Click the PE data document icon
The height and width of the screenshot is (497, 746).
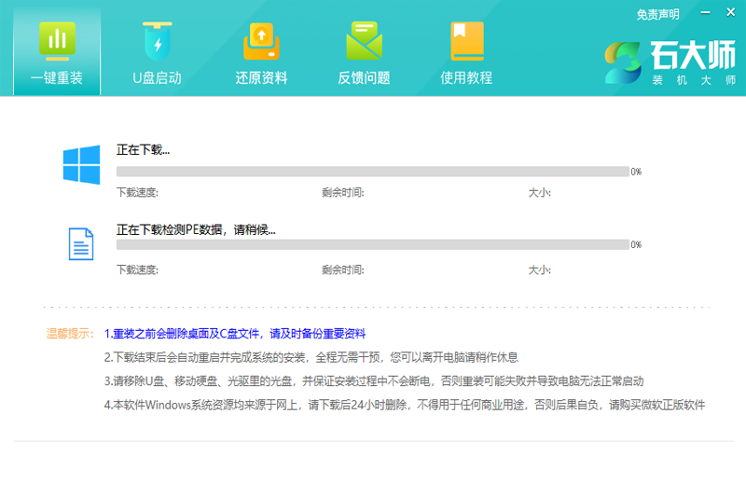tap(81, 243)
